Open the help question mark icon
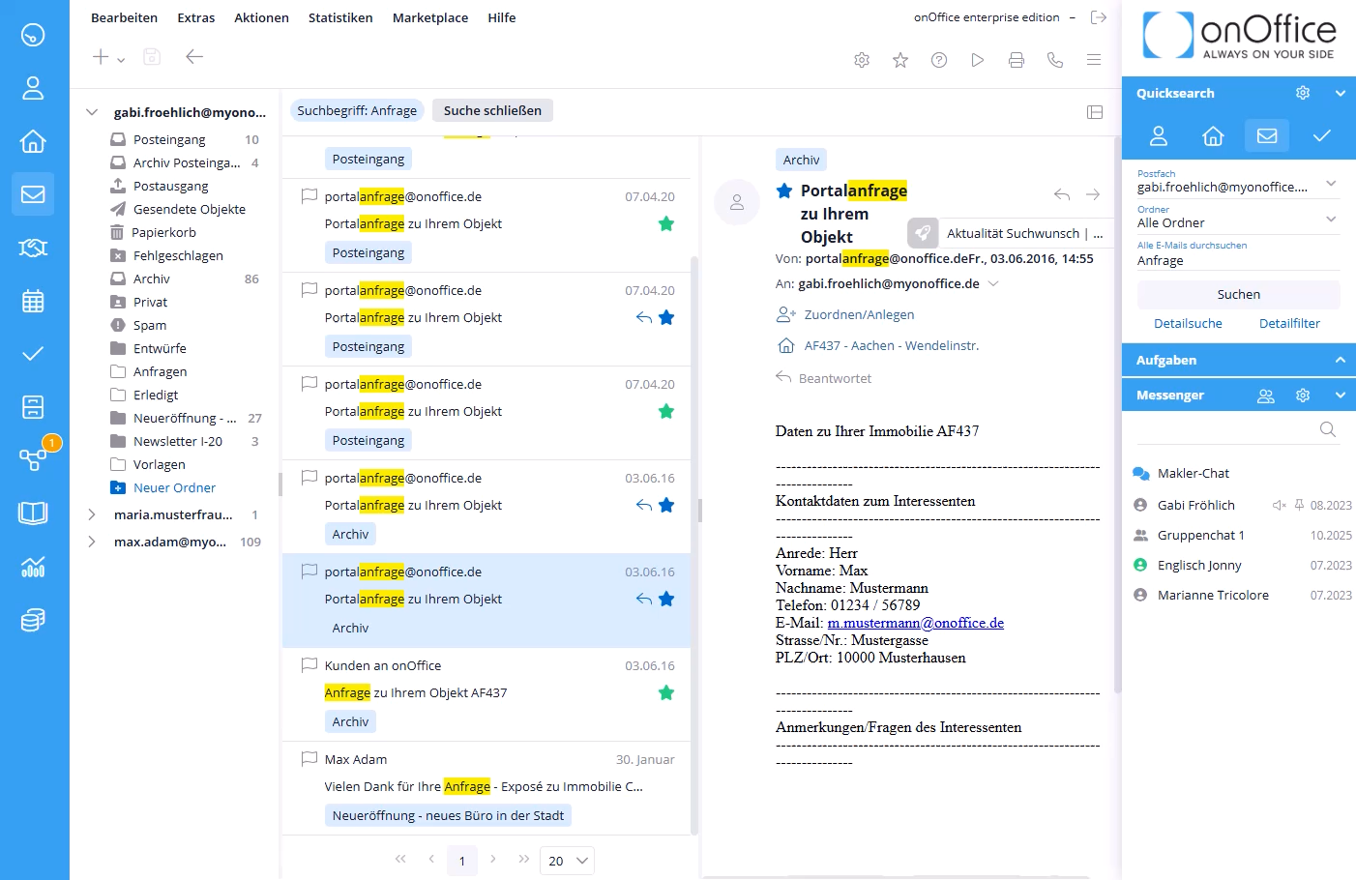Viewport: 1356px width, 880px height. [x=939, y=60]
